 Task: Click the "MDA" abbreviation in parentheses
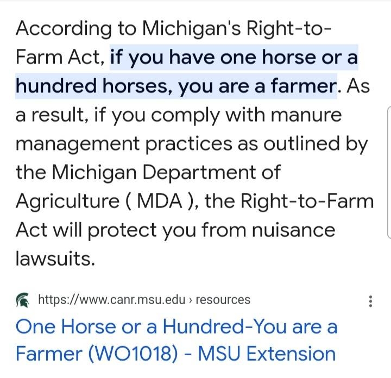(x=165, y=201)
